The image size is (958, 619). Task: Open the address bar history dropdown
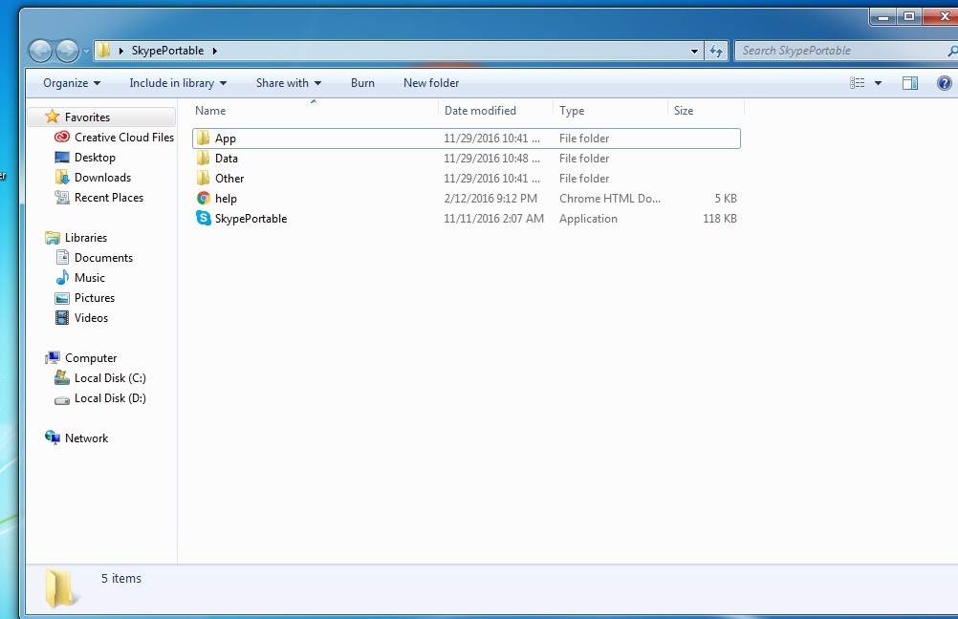pos(695,51)
